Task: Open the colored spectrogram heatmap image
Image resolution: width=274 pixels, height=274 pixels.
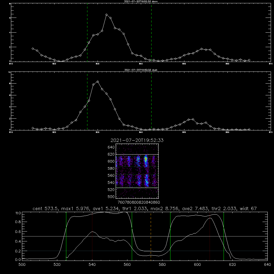Action: 137,171
